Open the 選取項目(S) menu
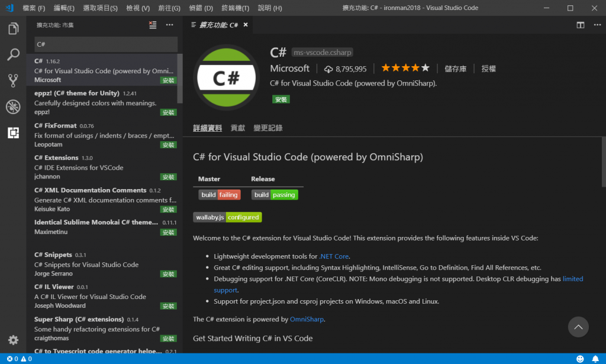The height and width of the screenshot is (364, 606). [x=100, y=8]
